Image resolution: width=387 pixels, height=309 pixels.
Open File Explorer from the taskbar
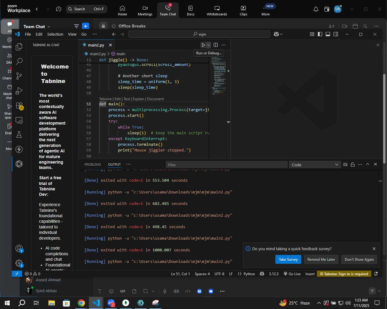coord(51,303)
